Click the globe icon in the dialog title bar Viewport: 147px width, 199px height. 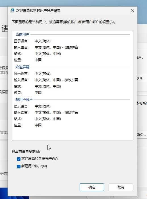(12, 11)
